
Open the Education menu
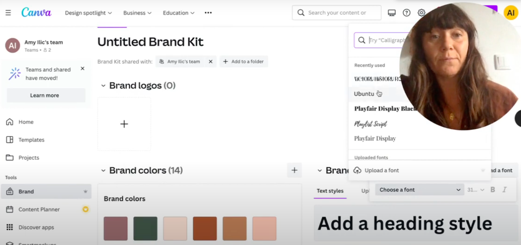tap(179, 13)
